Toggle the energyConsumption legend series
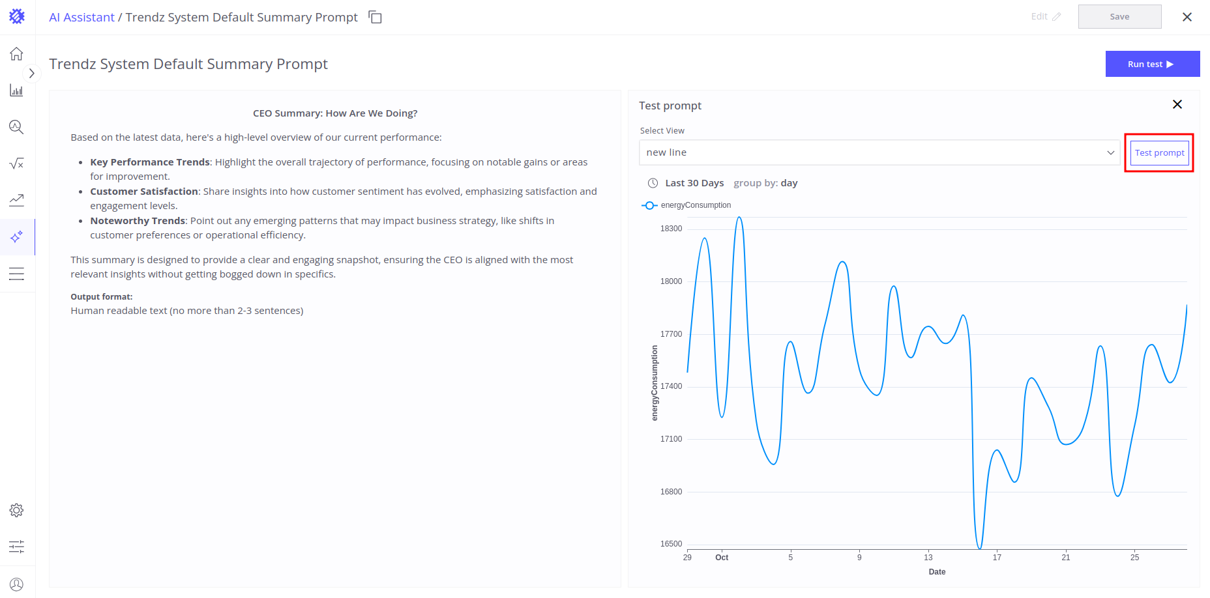The width and height of the screenshot is (1210, 598). point(686,205)
